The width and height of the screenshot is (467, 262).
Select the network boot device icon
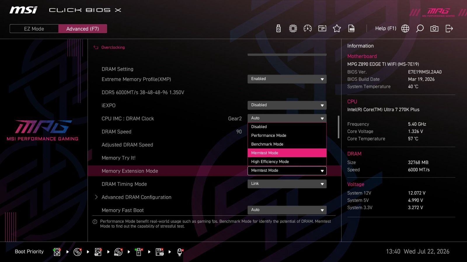(x=180, y=252)
